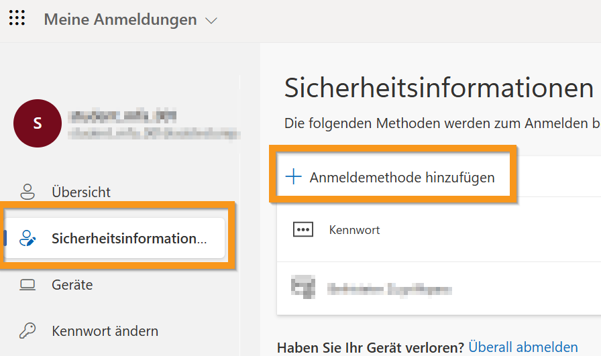Open the app launcher waffle icon
This screenshot has height=356, width=601.
[x=17, y=19]
